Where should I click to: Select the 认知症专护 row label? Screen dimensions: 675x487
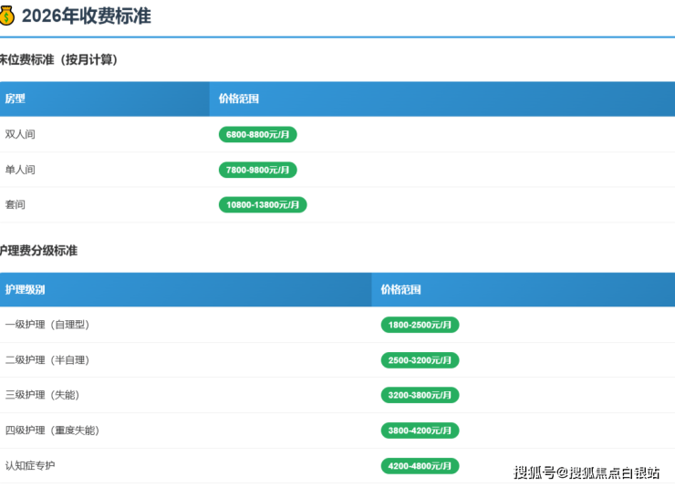pos(30,466)
